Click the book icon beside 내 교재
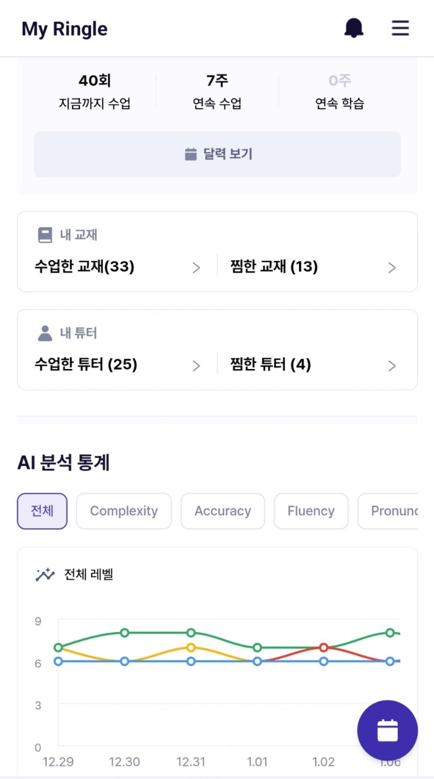 coord(45,235)
